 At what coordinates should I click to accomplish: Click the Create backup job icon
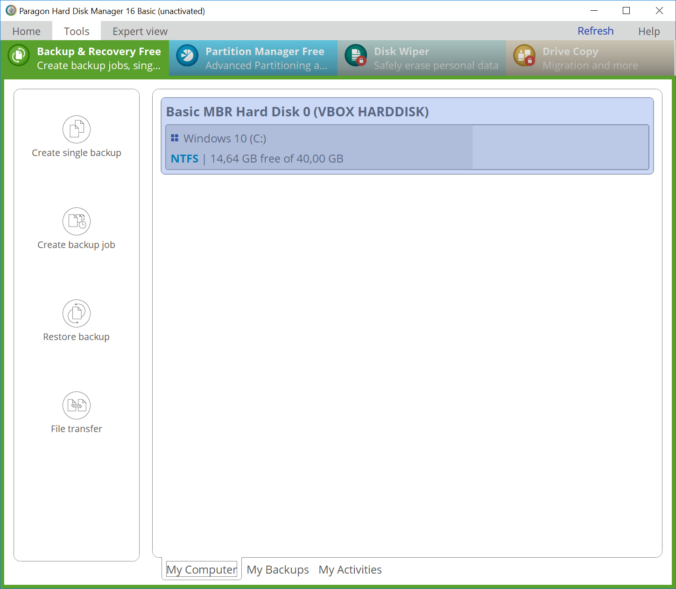(77, 221)
